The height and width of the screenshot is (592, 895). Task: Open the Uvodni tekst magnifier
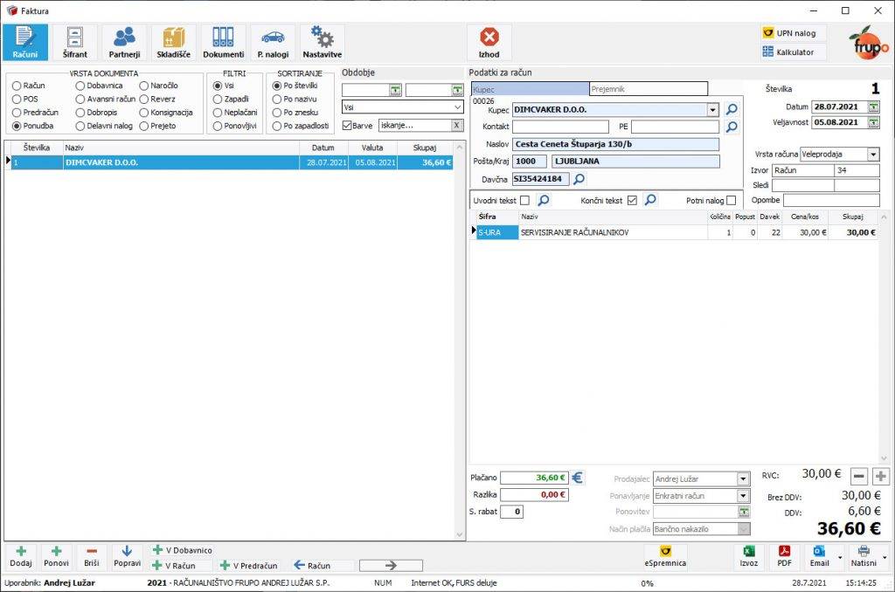click(544, 200)
